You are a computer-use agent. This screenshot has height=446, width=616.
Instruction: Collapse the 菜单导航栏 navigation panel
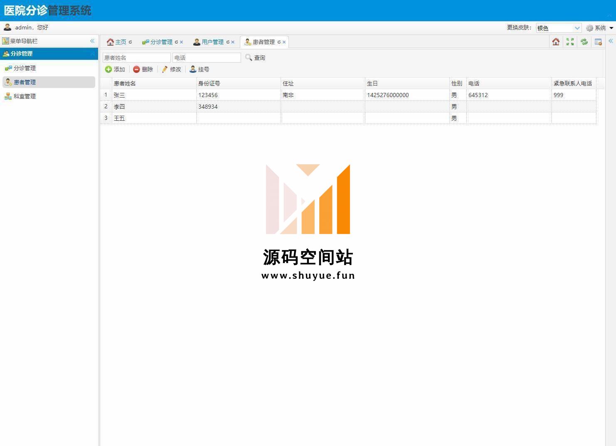(x=92, y=41)
